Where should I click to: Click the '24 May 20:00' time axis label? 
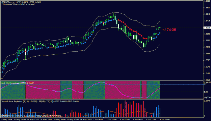pyautogui.click(x=47, y=119)
